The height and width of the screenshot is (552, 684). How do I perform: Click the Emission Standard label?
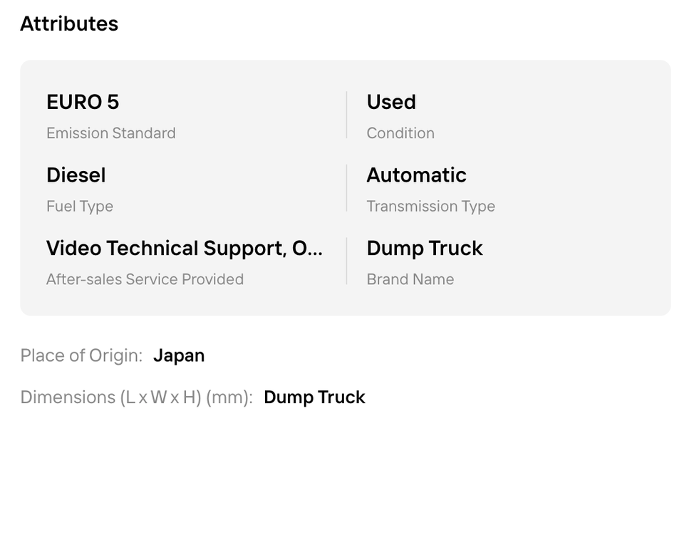tap(111, 133)
